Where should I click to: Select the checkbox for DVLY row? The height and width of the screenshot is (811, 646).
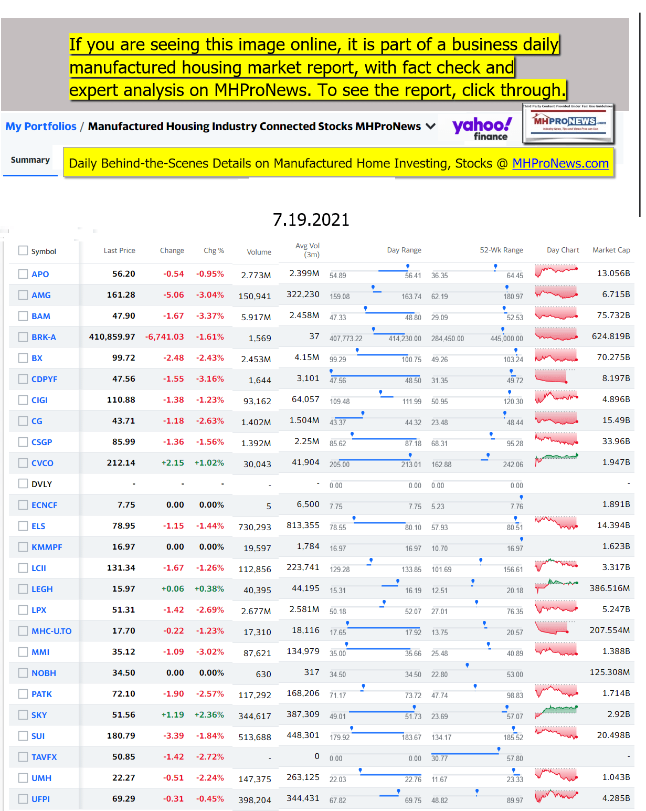pos(23,484)
